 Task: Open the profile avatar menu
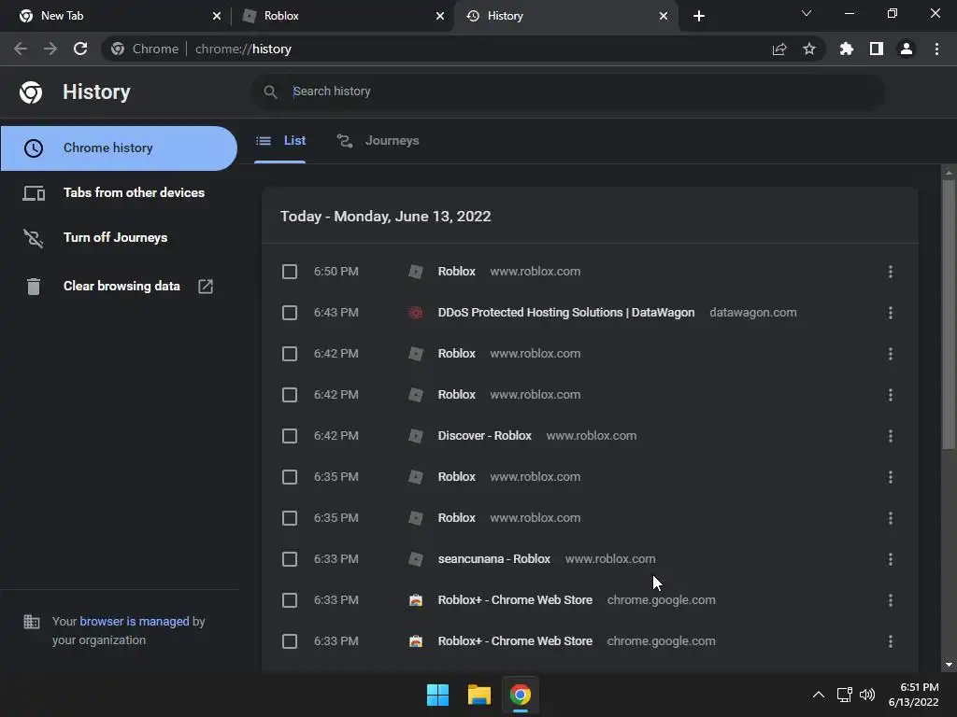pyautogui.click(x=907, y=49)
